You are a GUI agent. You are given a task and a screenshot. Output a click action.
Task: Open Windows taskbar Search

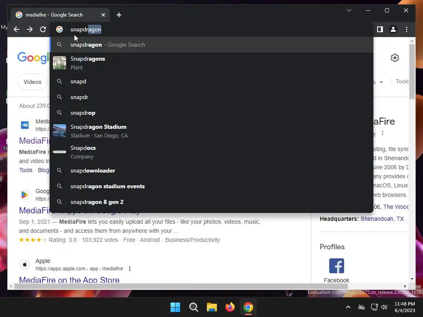pos(193,307)
